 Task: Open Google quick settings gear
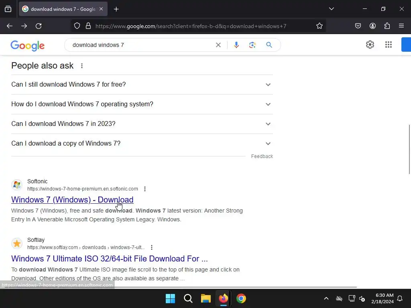(370, 45)
